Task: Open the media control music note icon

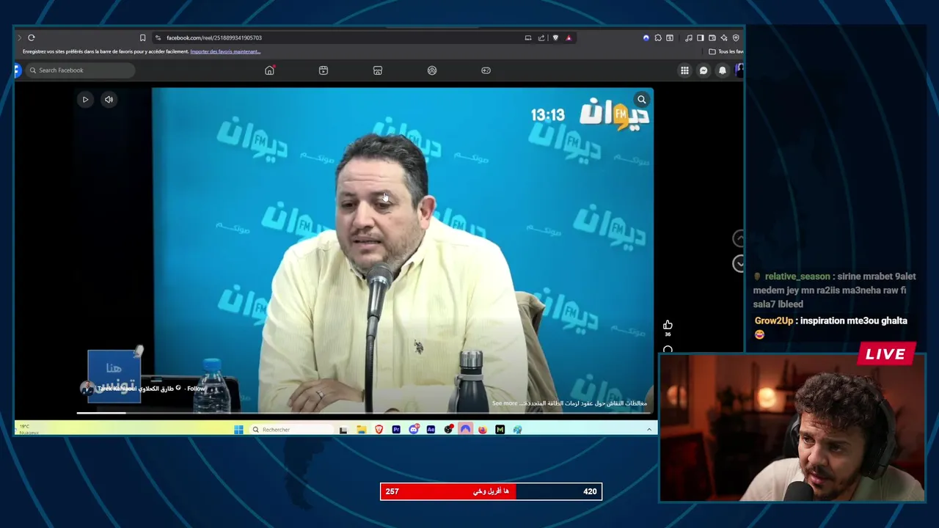Action: pyautogui.click(x=689, y=37)
